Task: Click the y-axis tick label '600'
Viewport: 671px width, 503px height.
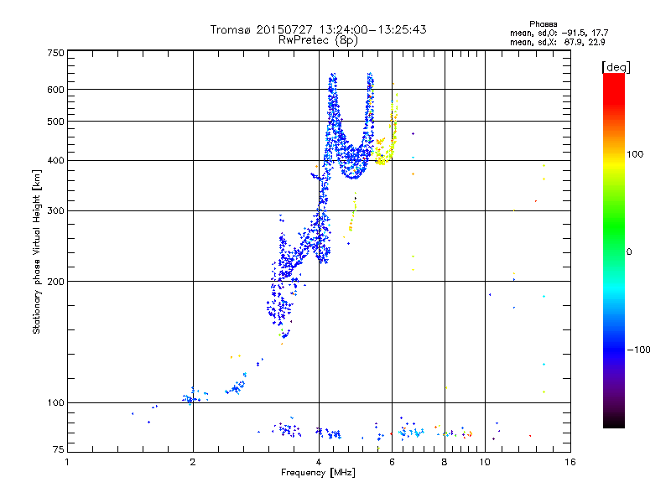Action: click(x=55, y=90)
